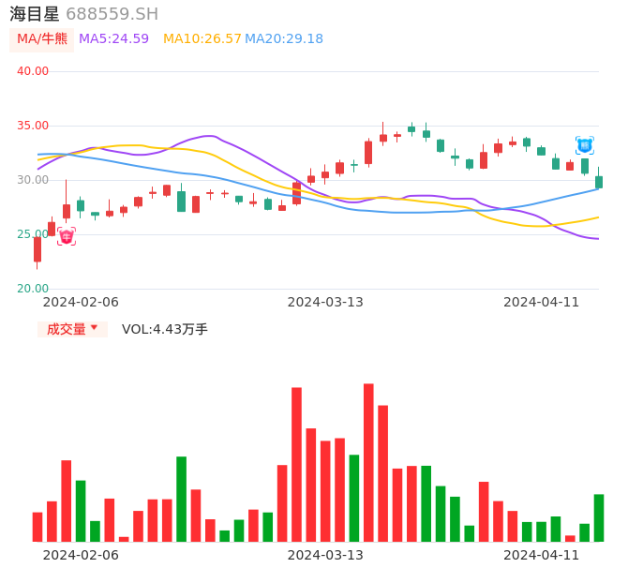Viewport: 643px width, 568px height.
Task: Click the VOL:4.43万手 volume readout
Action: tap(165, 329)
